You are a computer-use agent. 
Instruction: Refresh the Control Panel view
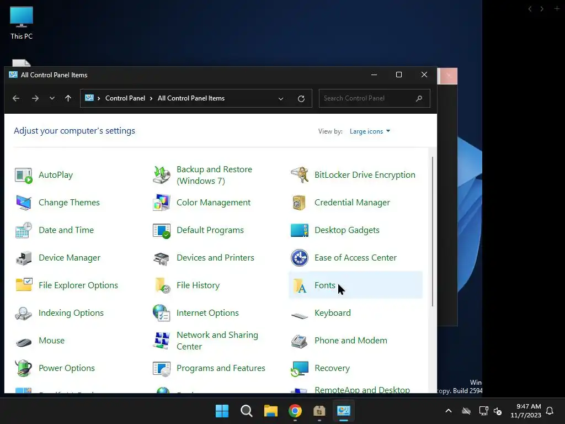pyautogui.click(x=301, y=98)
